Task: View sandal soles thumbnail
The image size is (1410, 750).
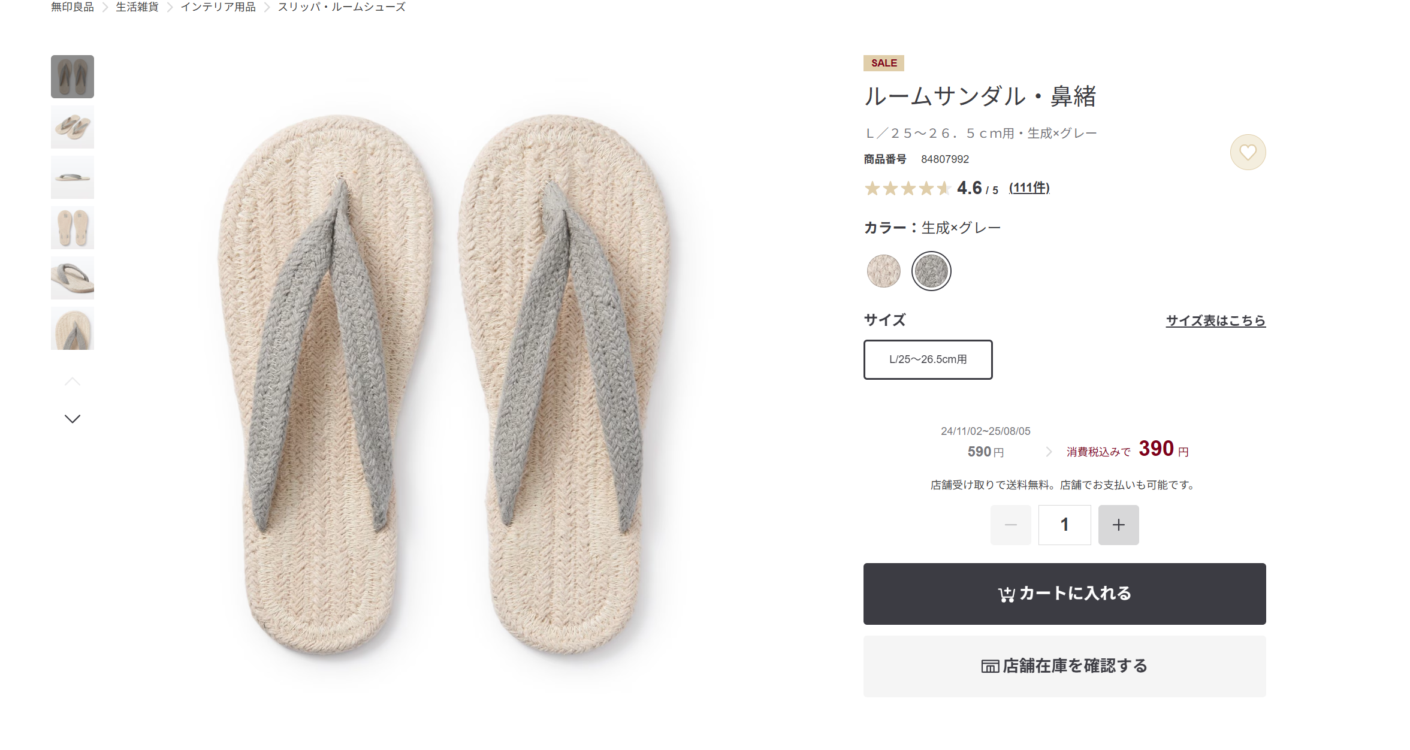Action: [x=73, y=228]
